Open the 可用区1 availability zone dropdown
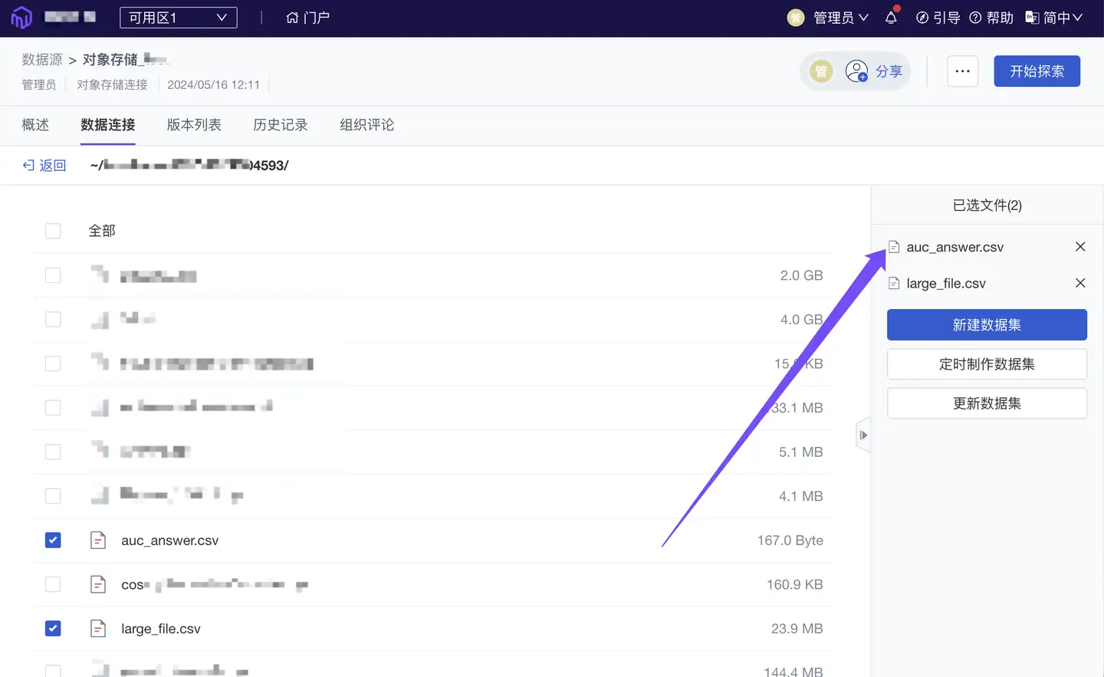Viewport: 1104px width, 677px height. (178, 17)
